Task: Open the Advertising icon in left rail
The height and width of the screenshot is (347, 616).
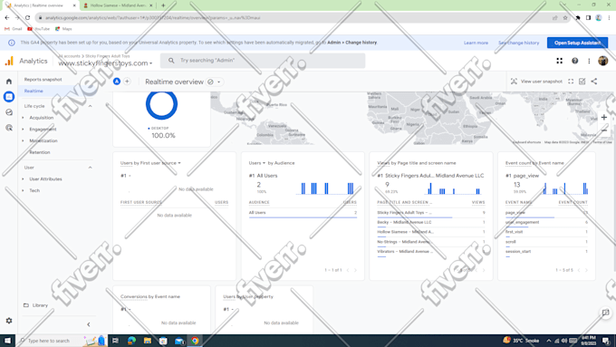Action: [x=9, y=128]
